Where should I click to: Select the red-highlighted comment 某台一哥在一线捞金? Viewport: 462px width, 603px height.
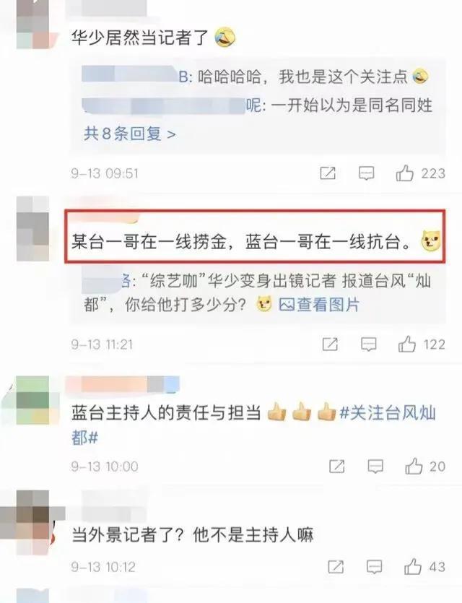tap(256, 236)
